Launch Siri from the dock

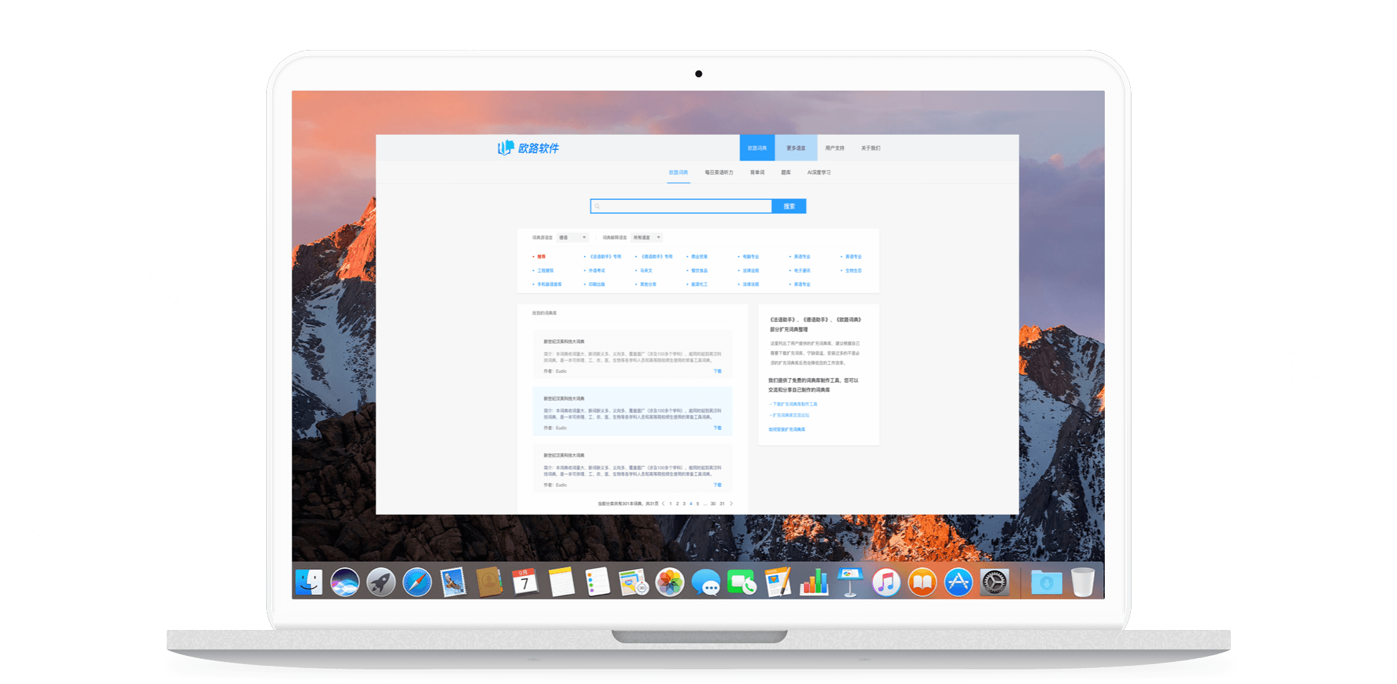click(x=345, y=582)
